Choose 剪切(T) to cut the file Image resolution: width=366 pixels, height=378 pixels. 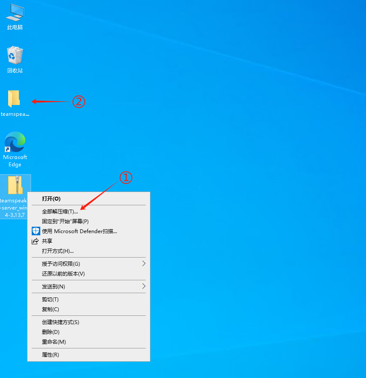(89, 300)
